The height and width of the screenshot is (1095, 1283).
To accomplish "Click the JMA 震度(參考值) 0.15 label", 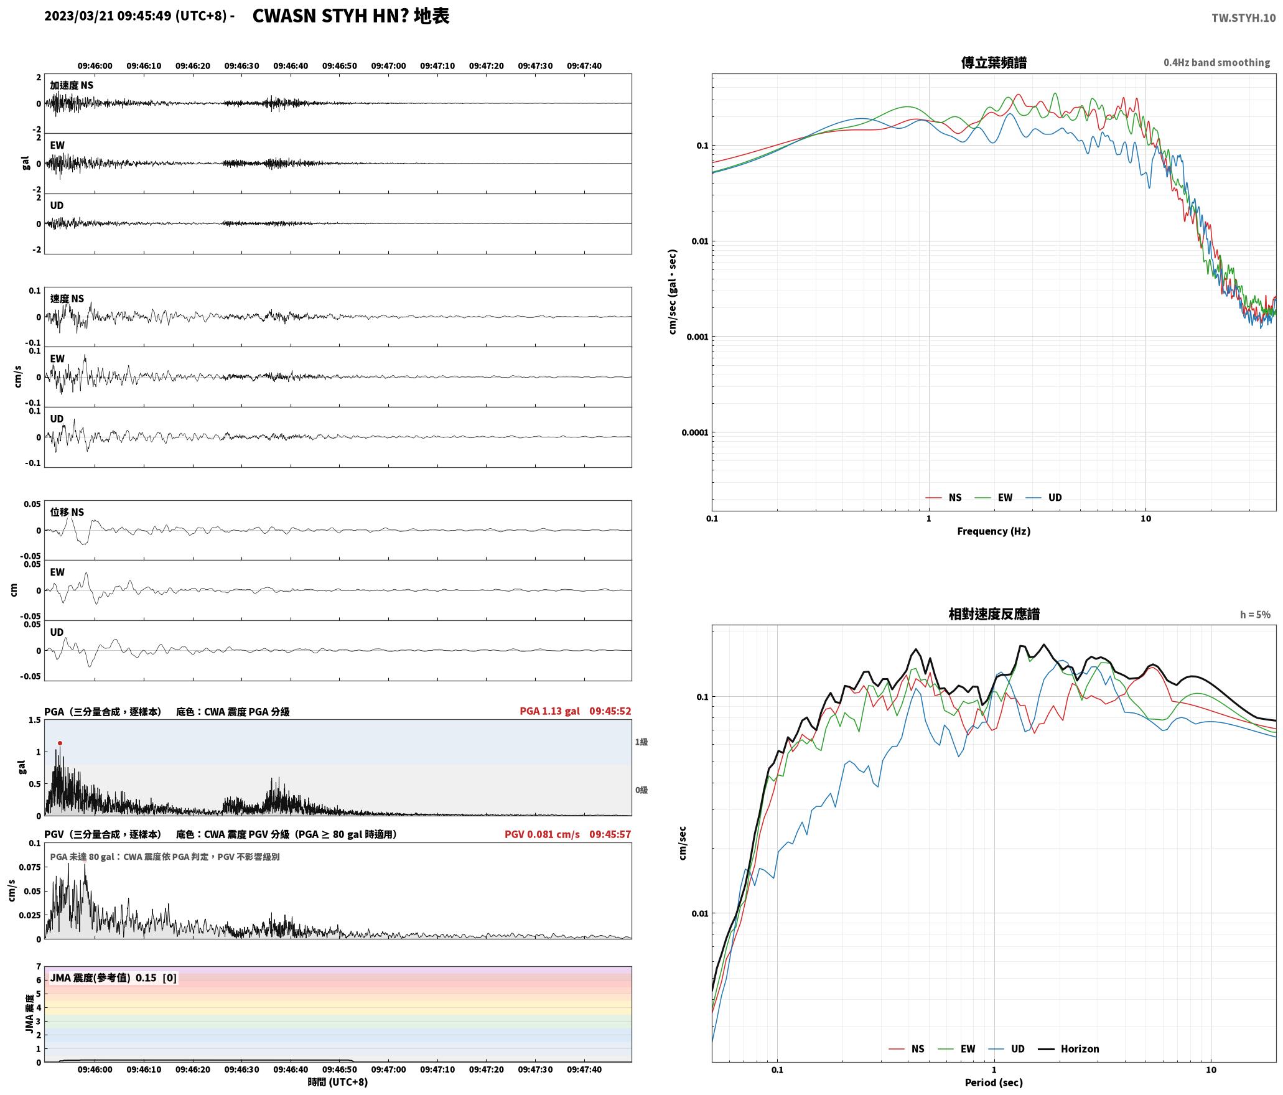I will tap(103, 977).
